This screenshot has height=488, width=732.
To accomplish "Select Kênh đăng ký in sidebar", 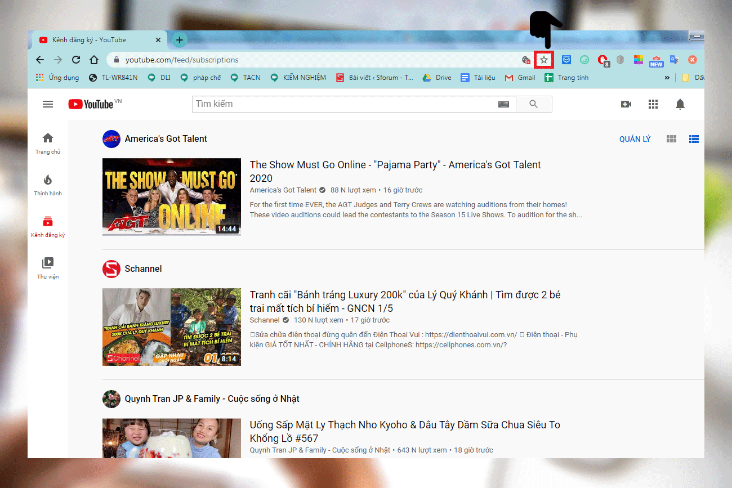I will click(x=48, y=226).
